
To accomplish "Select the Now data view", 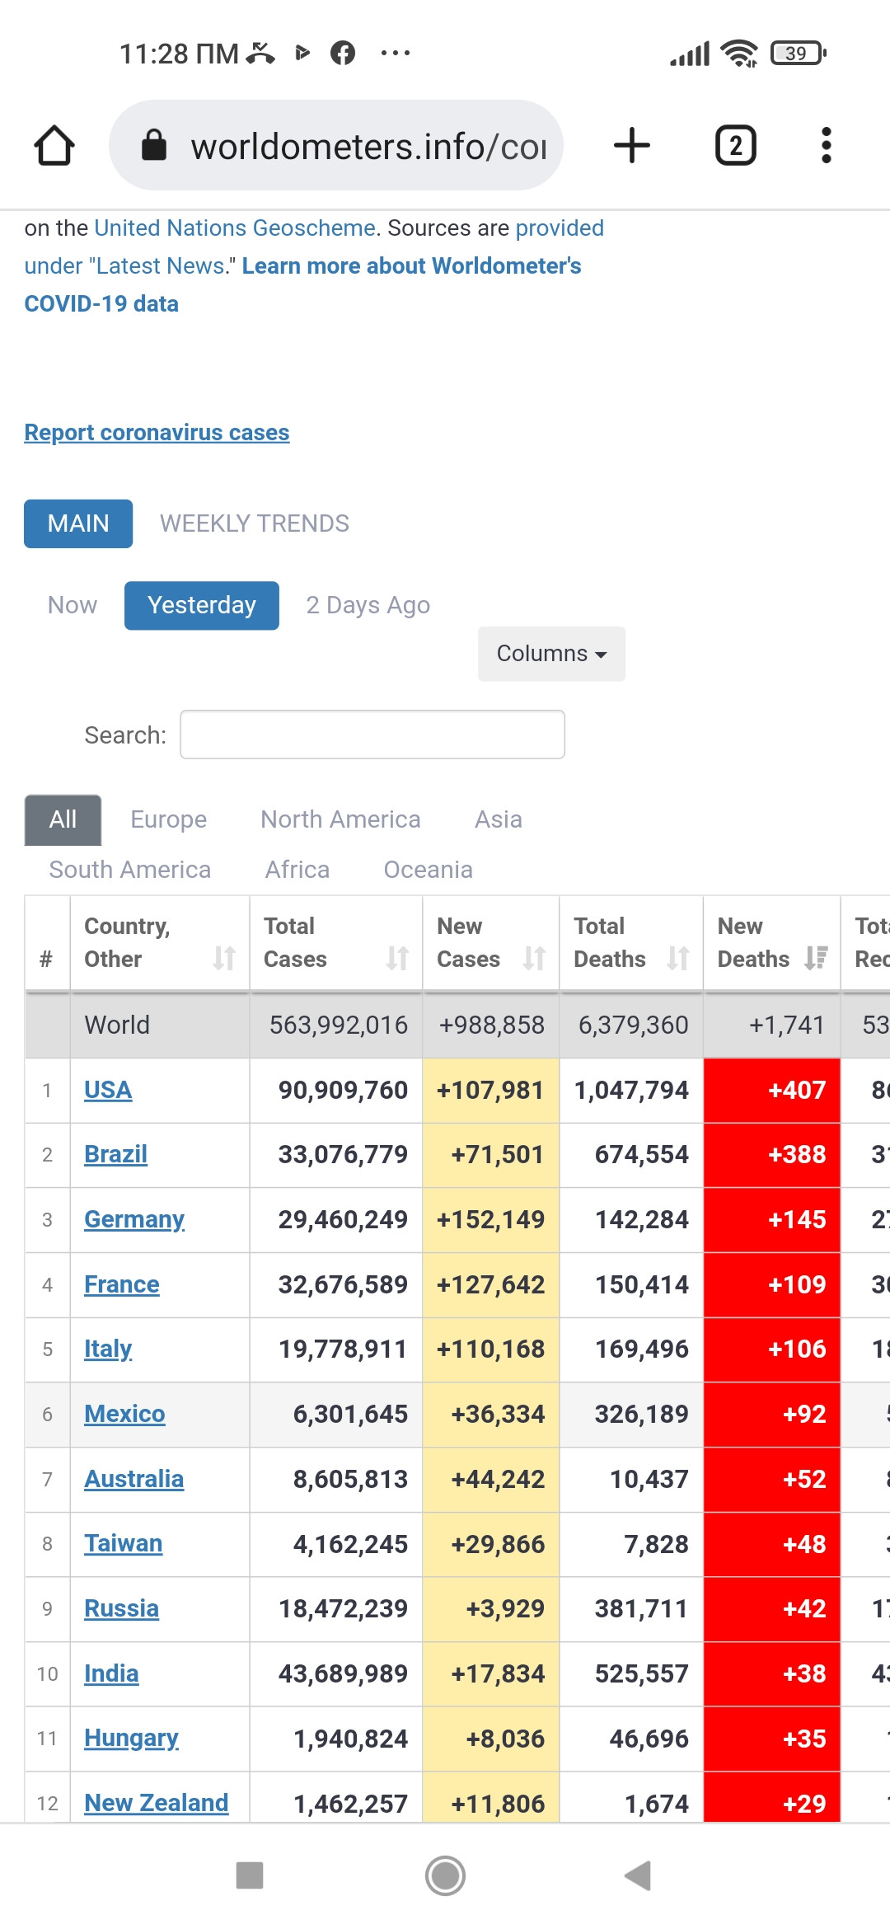I will [73, 605].
